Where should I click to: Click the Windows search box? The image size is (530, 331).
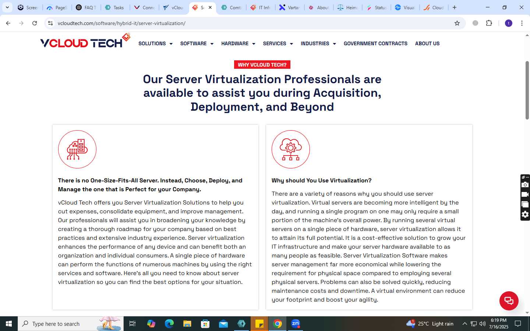coord(71,324)
